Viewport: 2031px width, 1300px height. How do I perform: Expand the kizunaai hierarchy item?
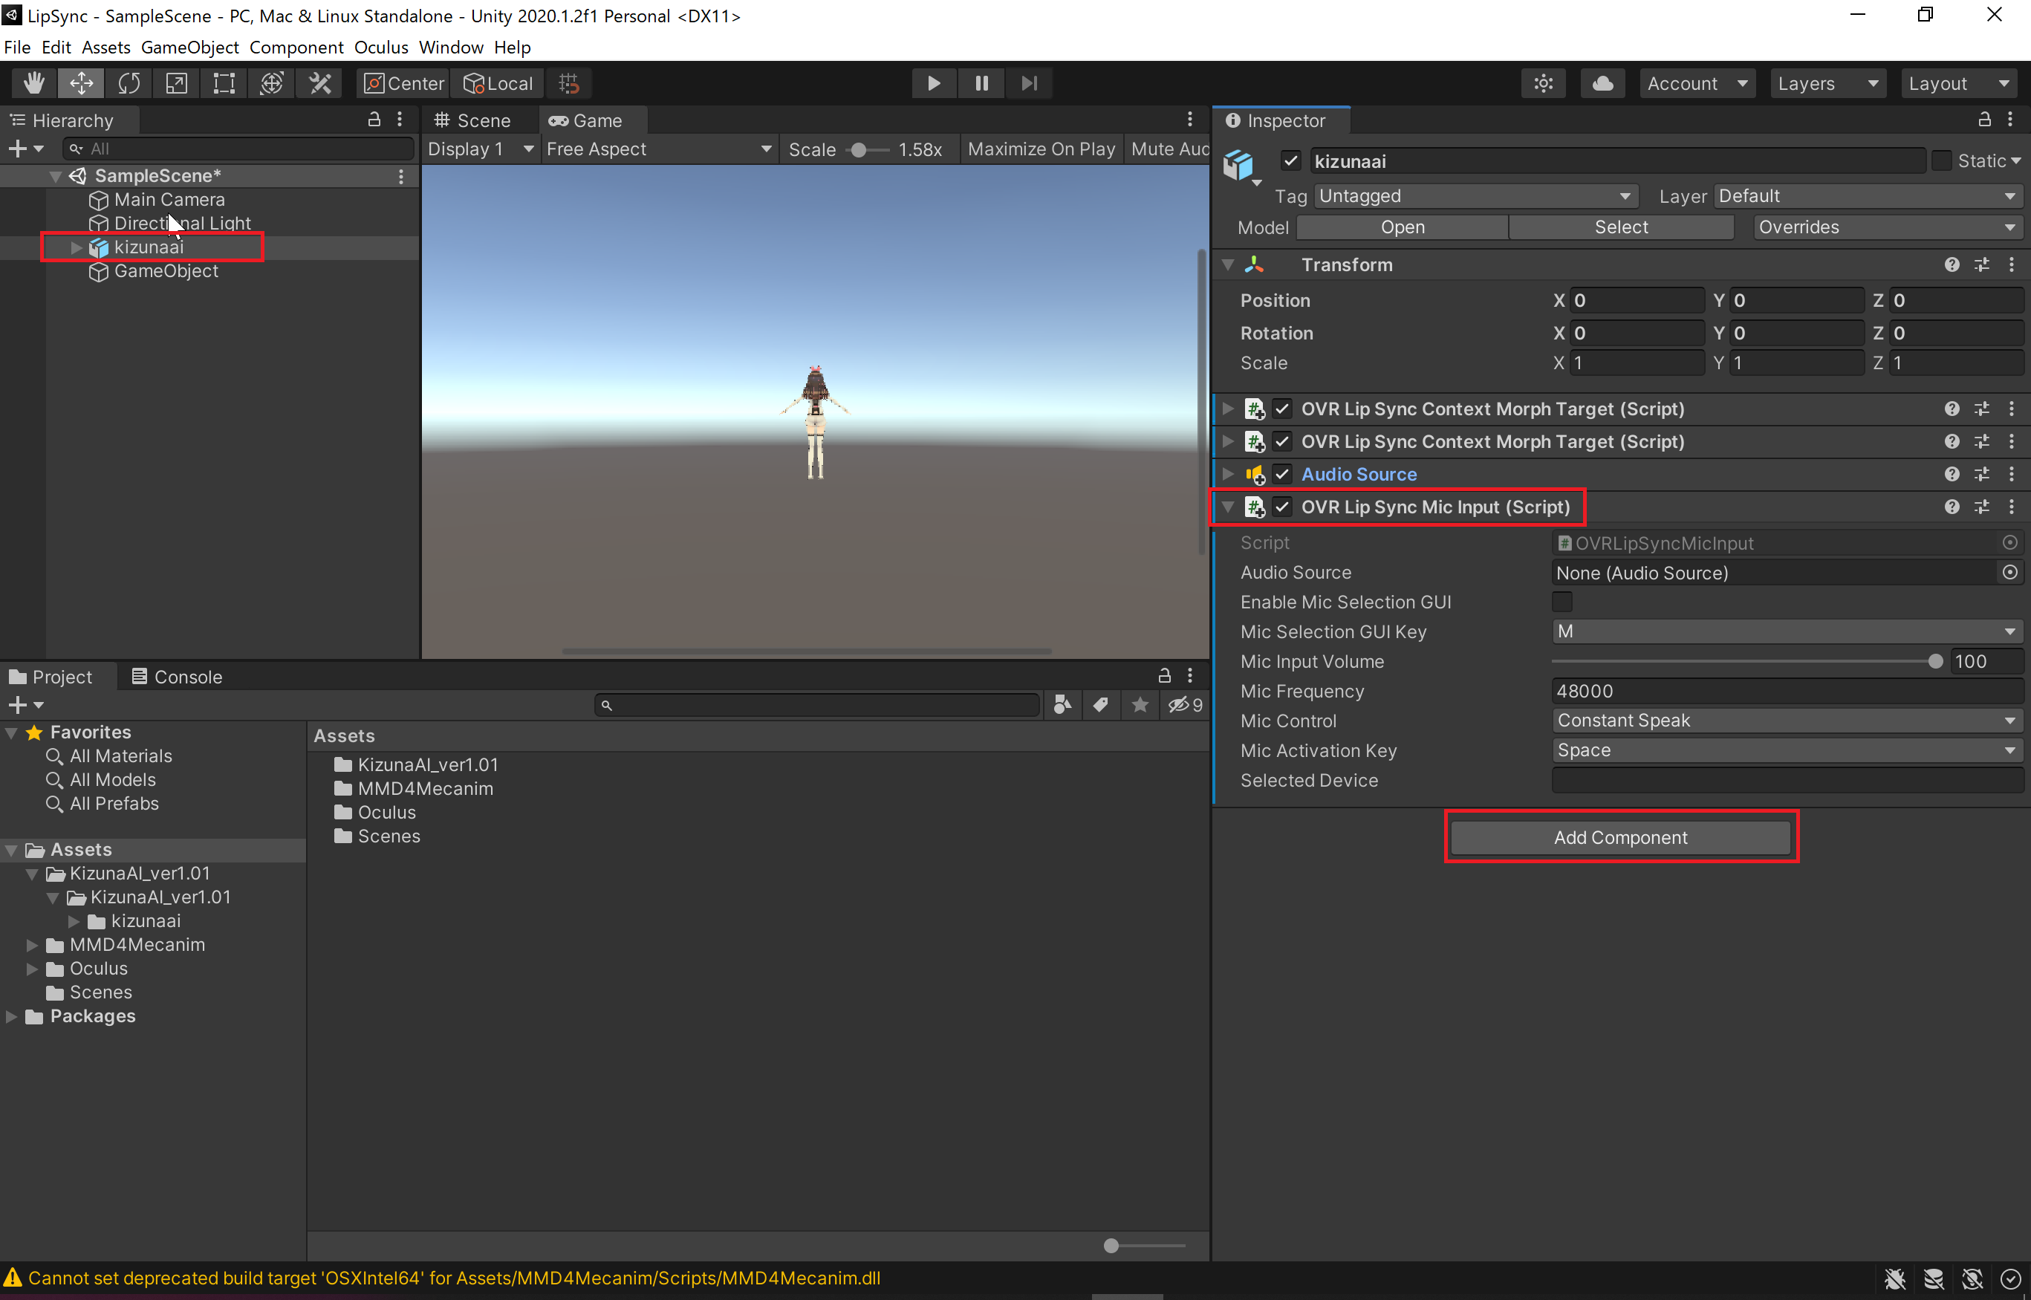point(76,247)
